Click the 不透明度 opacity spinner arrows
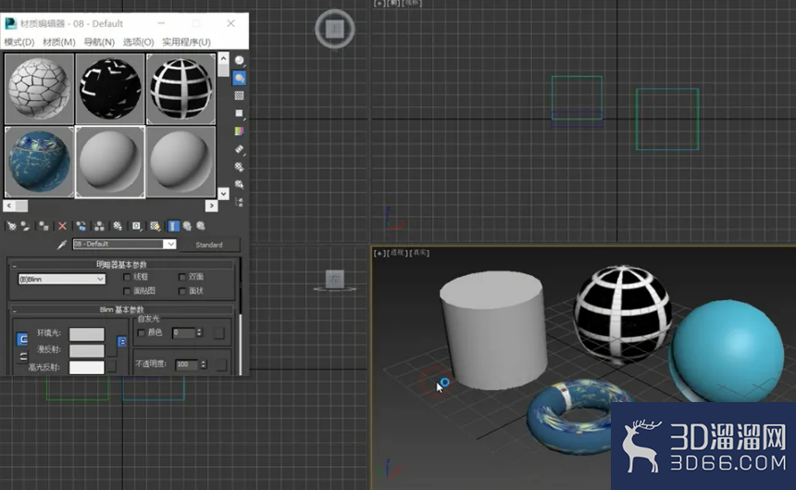 point(204,364)
